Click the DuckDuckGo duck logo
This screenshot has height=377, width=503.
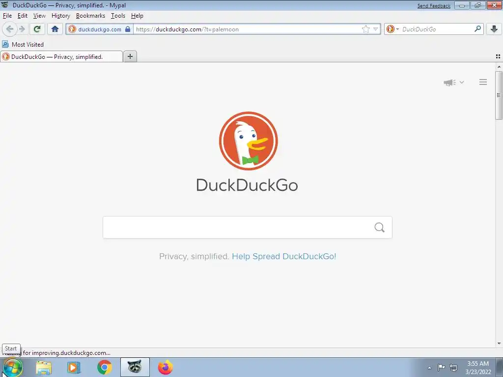[x=248, y=141]
